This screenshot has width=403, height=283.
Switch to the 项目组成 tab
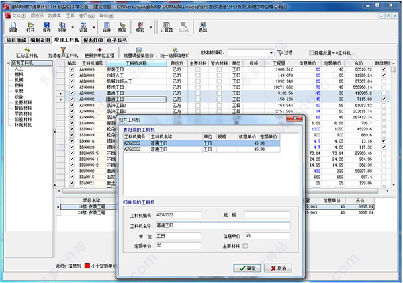point(16,40)
